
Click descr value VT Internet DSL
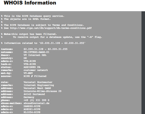click(x=35, y=55)
